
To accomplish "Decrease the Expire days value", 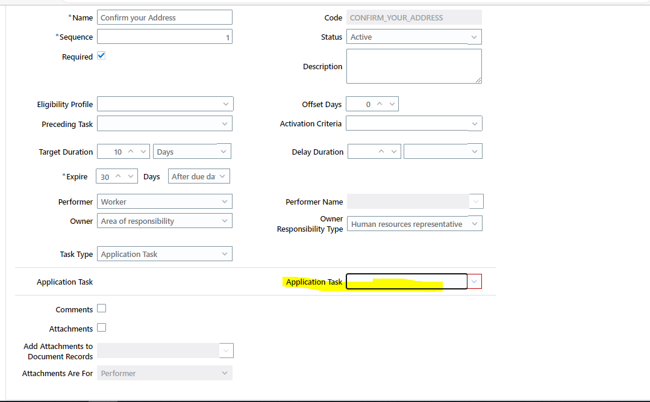I will click(x=131, y=176).
